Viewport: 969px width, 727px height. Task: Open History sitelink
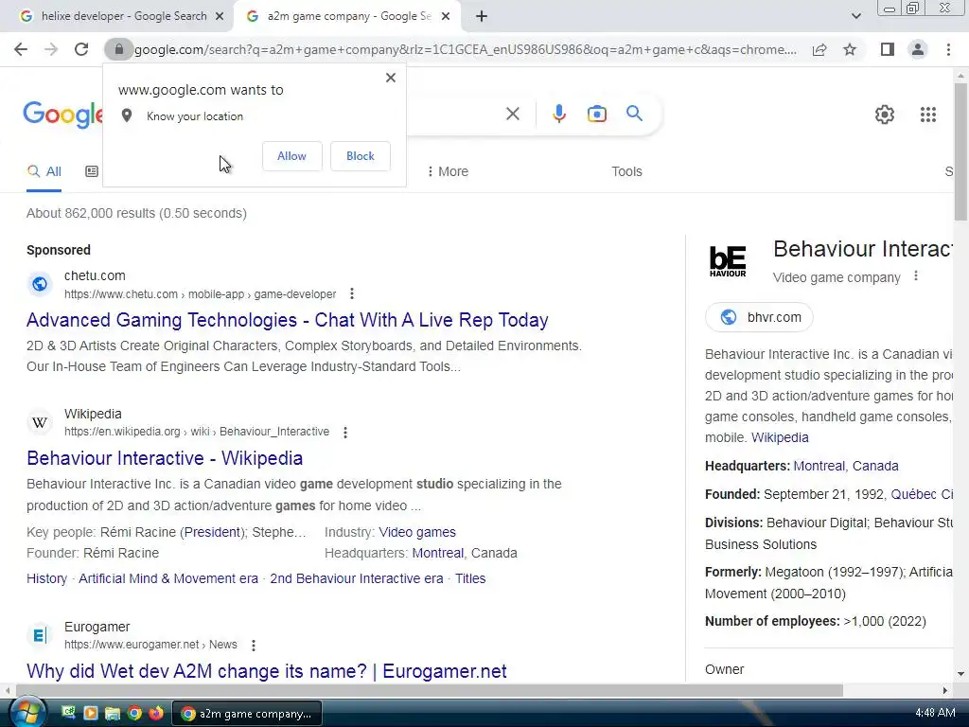coord(46,578)
